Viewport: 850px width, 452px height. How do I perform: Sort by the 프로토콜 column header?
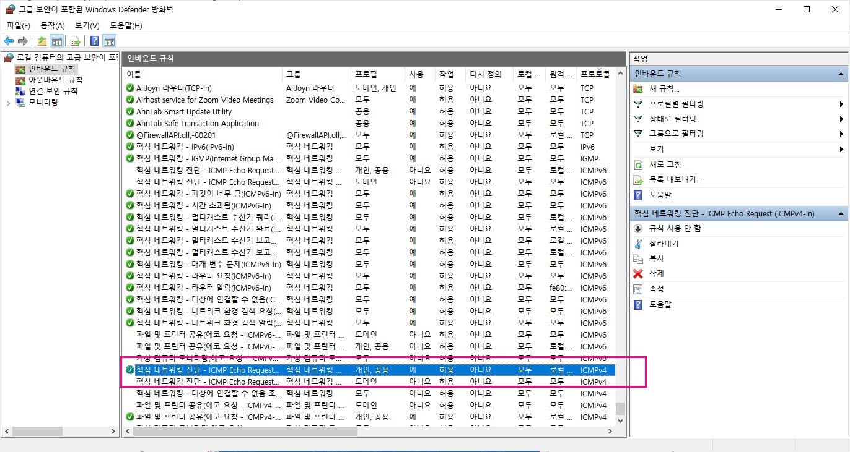click(596, 74)
